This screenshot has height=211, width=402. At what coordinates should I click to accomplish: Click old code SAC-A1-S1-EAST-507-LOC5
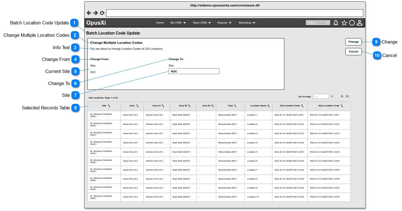coord(289,152)
